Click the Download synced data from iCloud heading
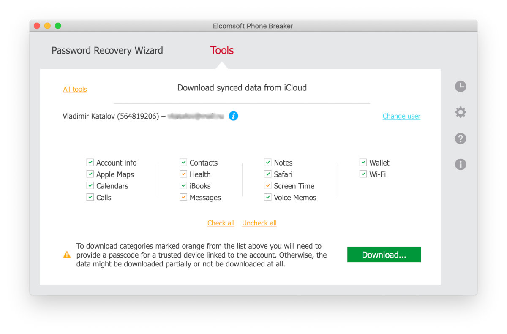 [x=242, y=88]
